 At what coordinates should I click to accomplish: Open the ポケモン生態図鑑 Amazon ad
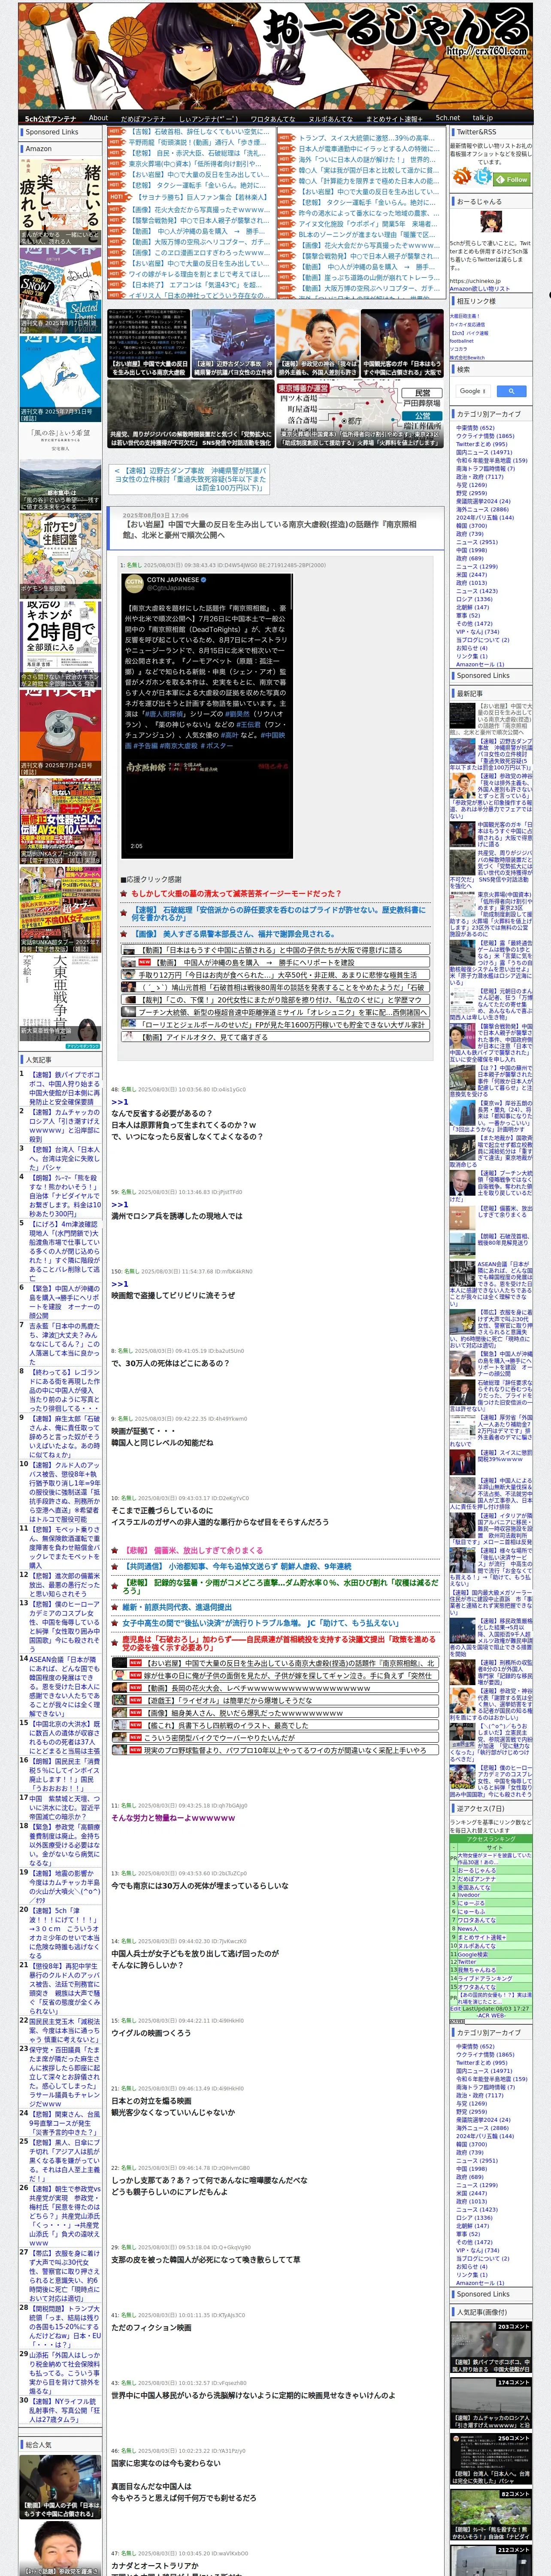tap(60, 557)
